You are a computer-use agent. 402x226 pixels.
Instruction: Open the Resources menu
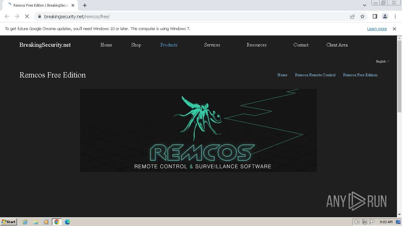(257, 45)
